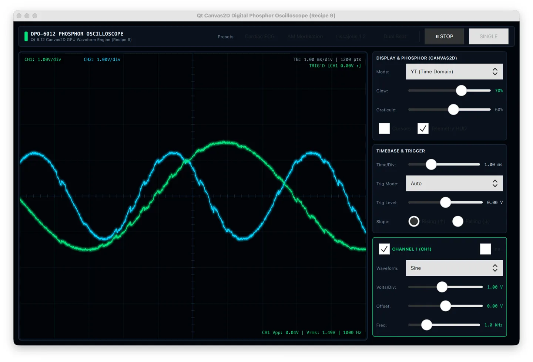
Task: Click the CH1 Freq slider handle
Action: 427,325
